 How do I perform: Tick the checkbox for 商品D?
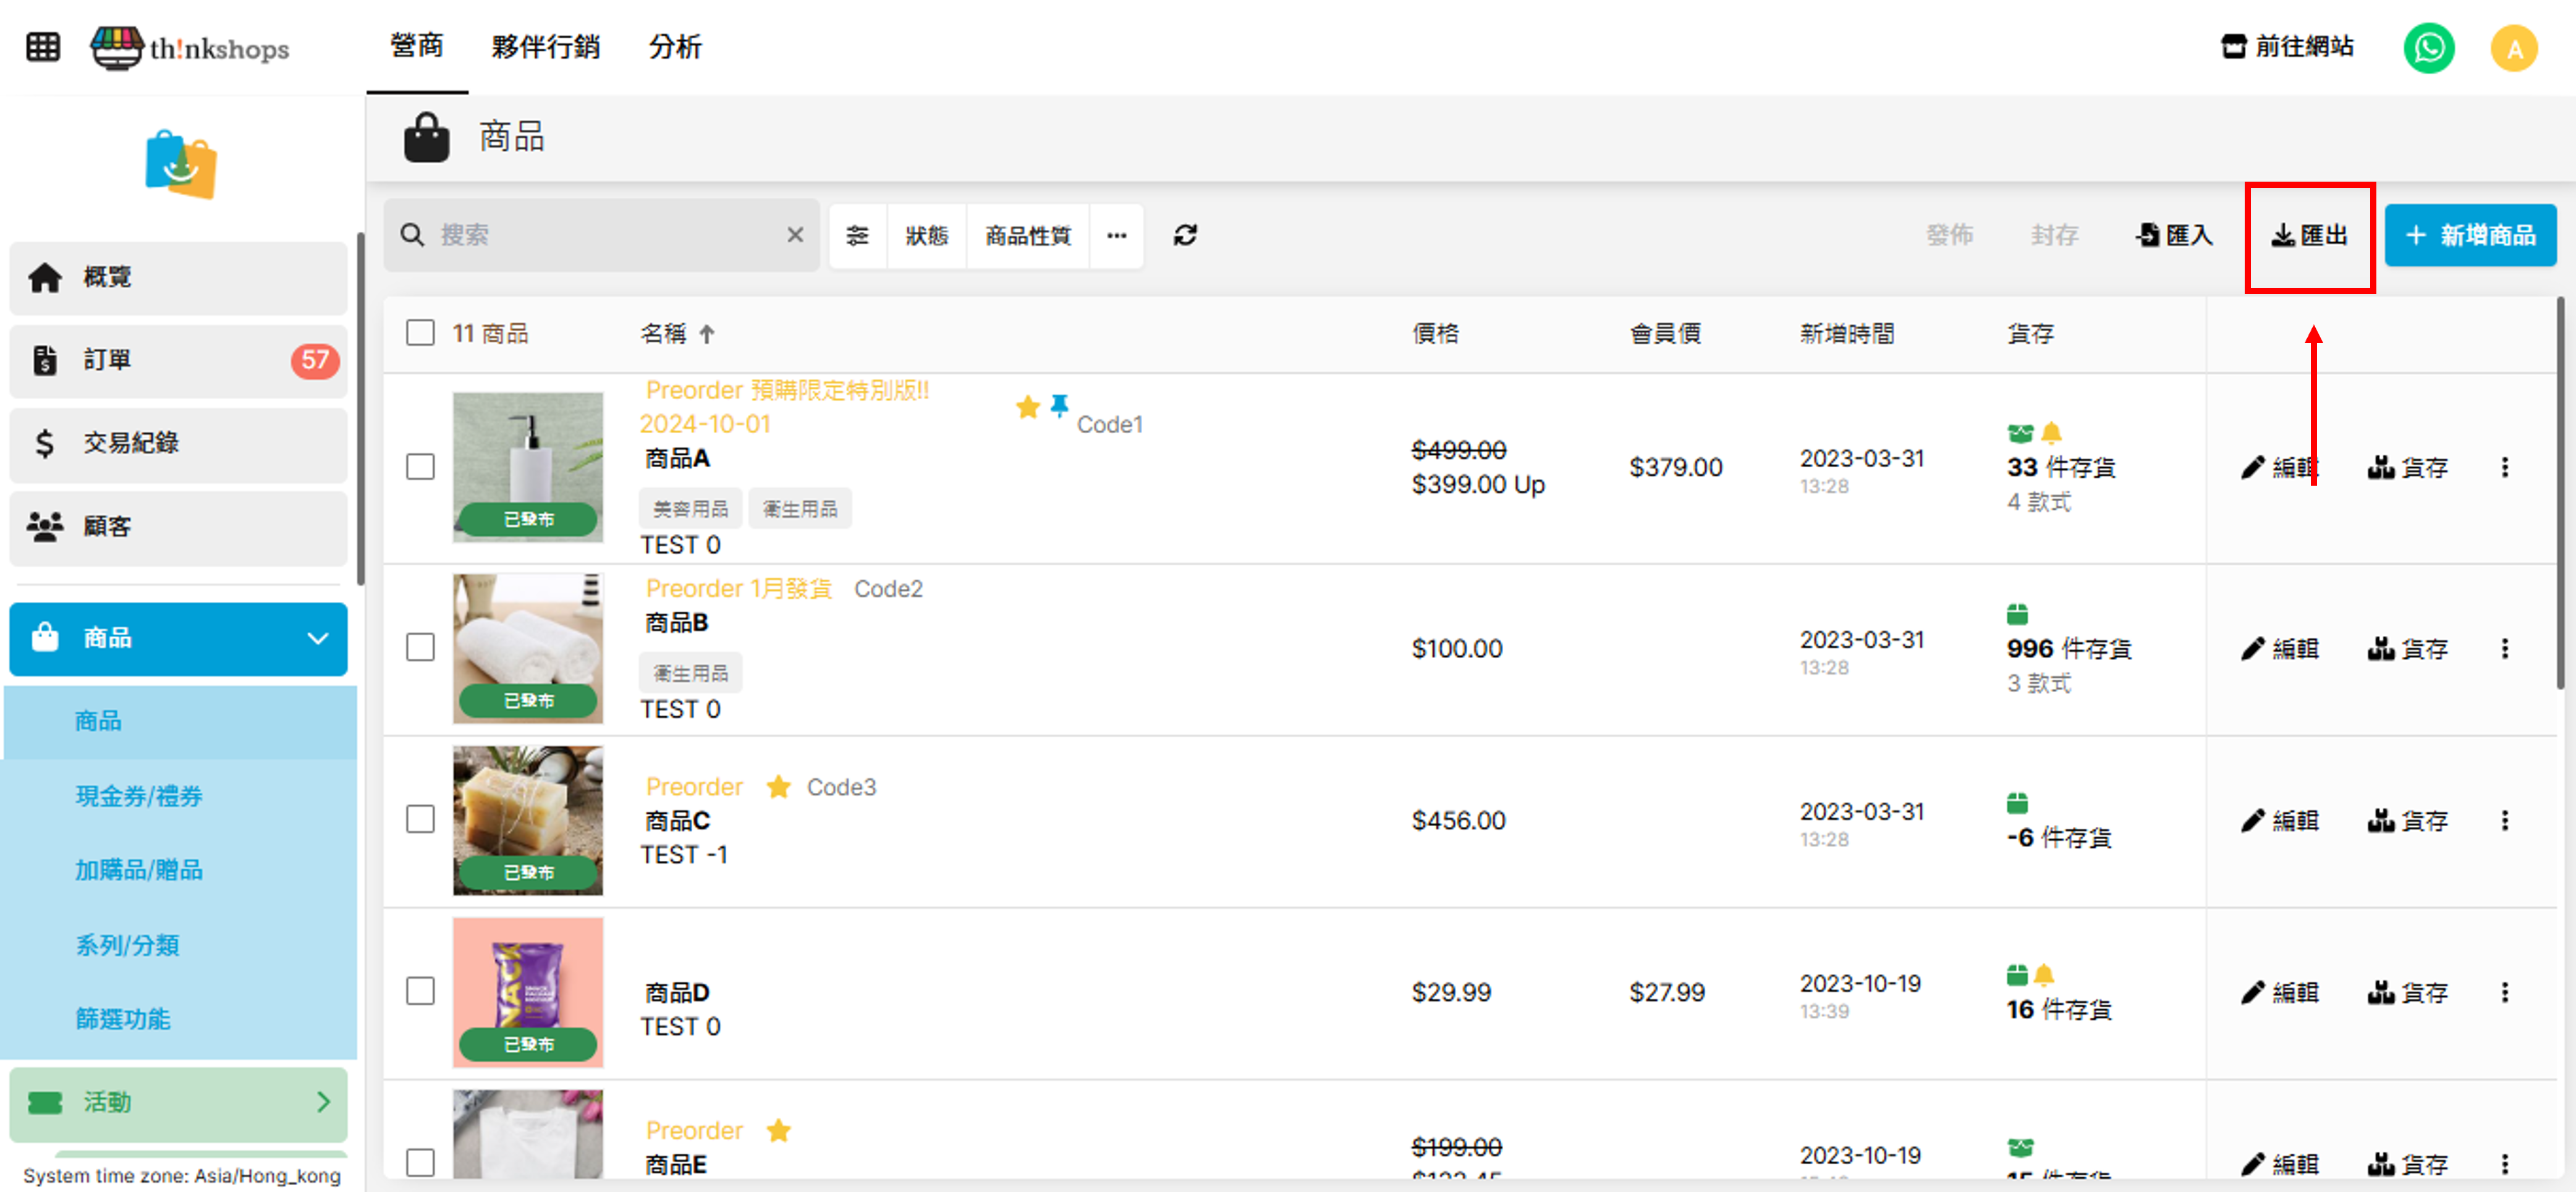[x=420, y=991]
